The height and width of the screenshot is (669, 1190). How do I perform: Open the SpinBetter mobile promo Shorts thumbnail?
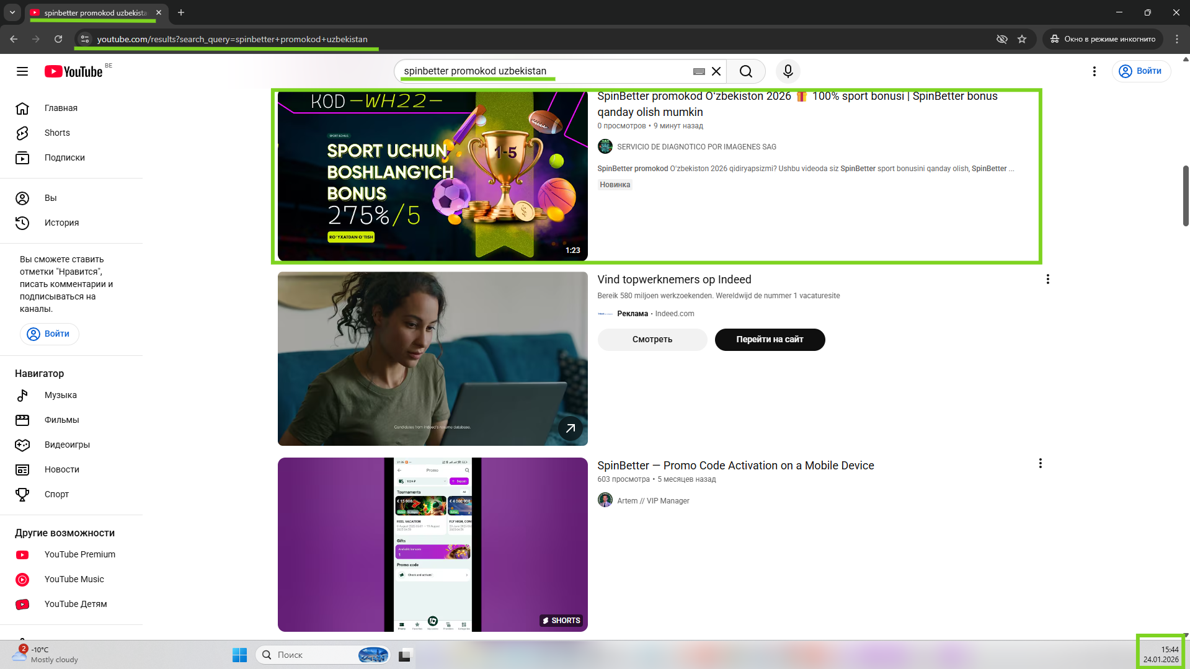(x=432, y=544)
